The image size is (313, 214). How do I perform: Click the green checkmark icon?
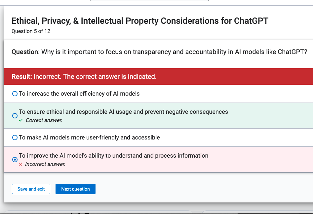click(21, 120)
